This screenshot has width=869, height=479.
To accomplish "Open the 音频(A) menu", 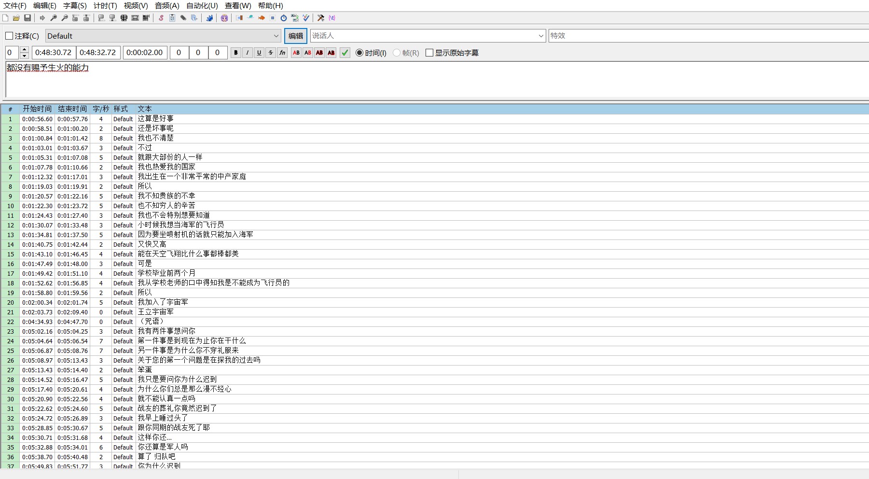I will [x=167, y=6].
